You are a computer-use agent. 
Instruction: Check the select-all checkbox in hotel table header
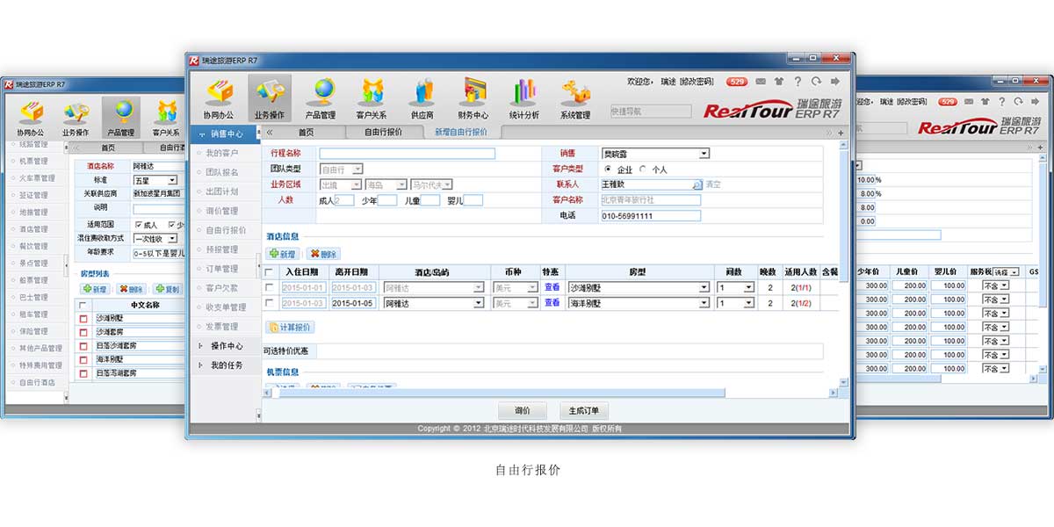[x=270, y=272]
